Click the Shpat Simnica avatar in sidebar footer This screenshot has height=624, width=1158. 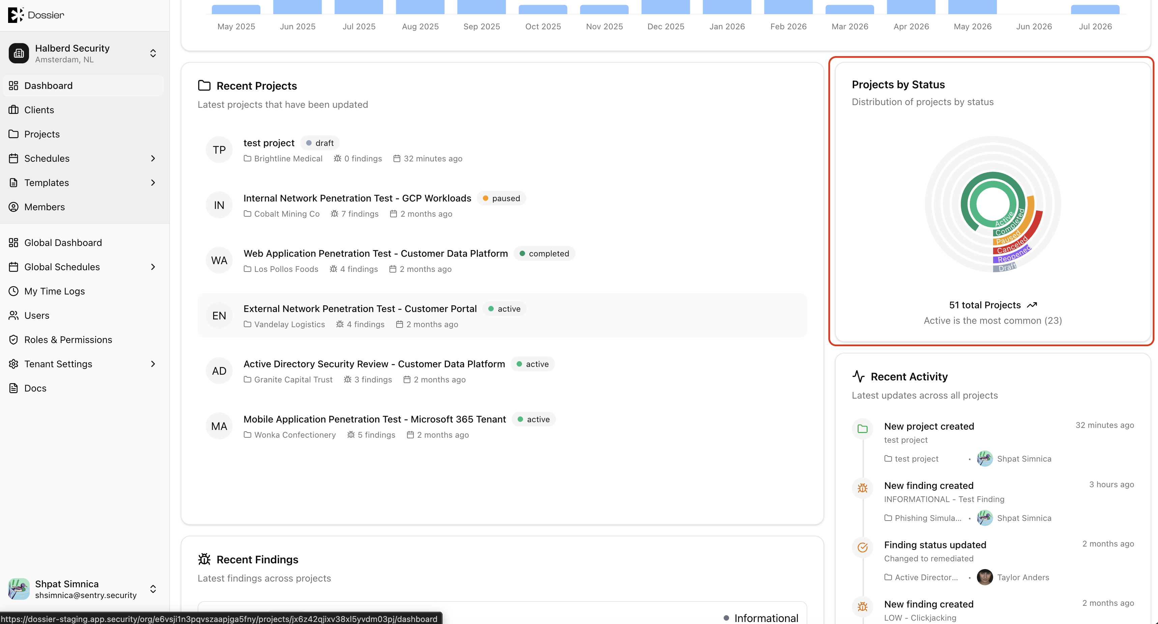coord(19,589)
